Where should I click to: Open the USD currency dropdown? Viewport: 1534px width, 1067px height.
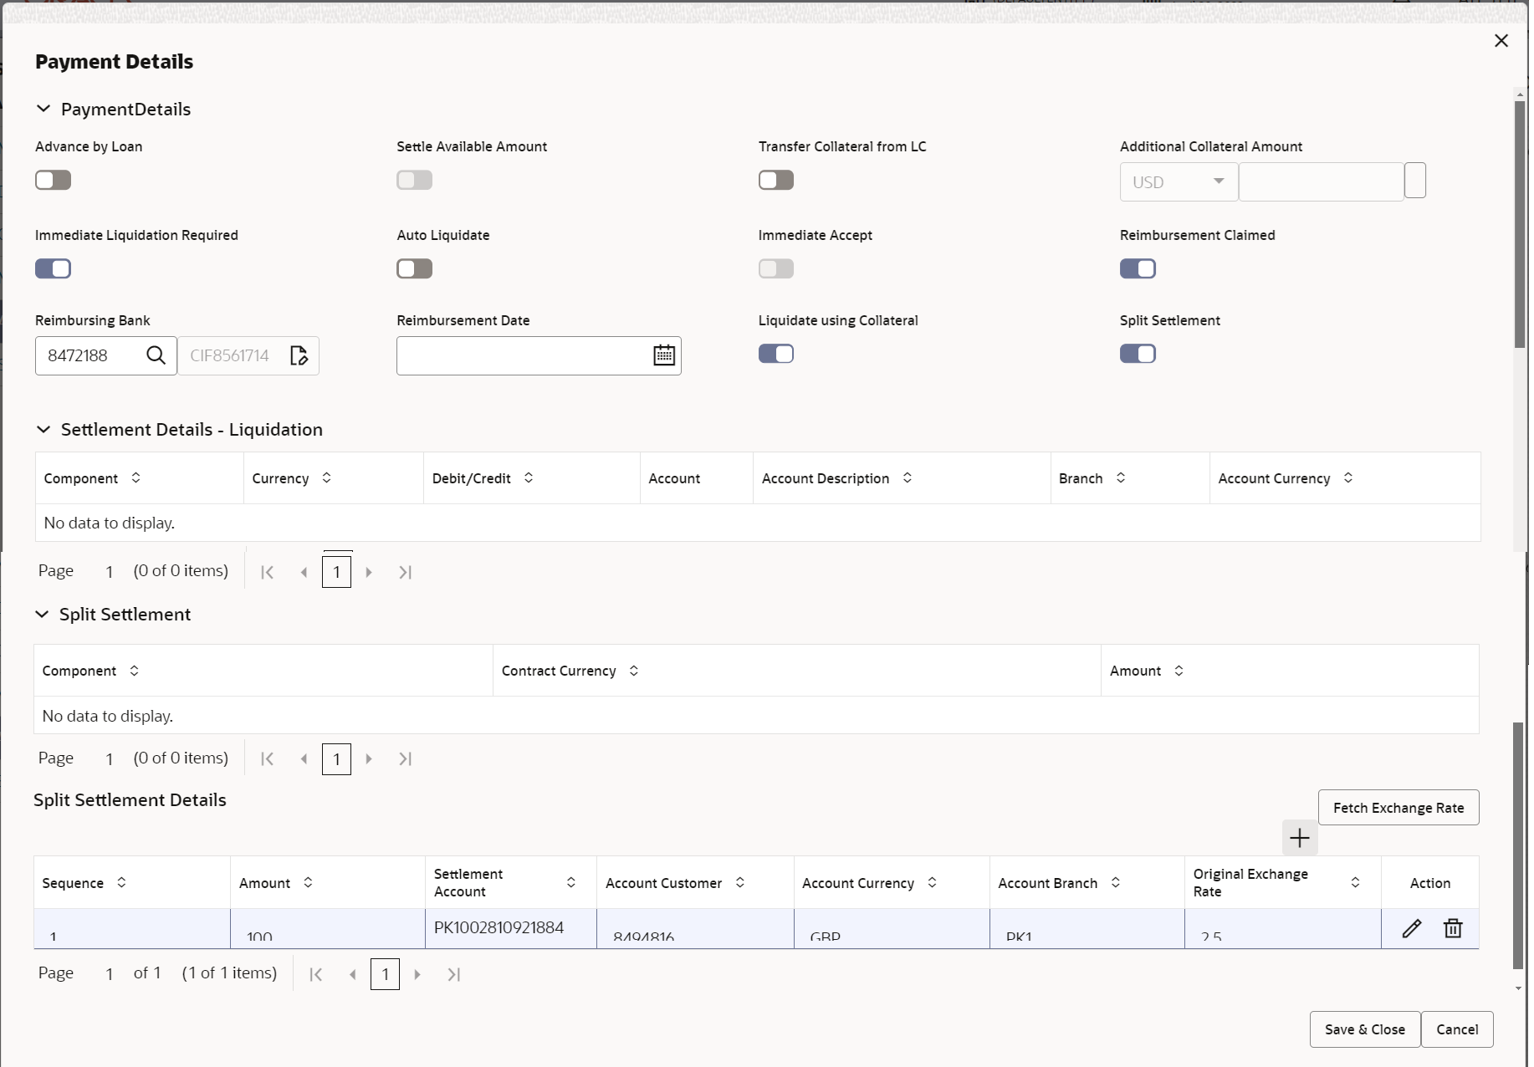1179,181
